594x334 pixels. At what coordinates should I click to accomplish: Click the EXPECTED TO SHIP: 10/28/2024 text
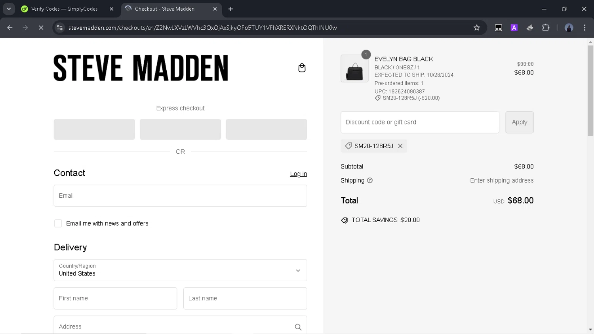(414, 75)
